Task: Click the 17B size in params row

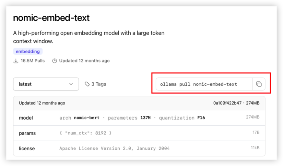Action: coord(255,133)
